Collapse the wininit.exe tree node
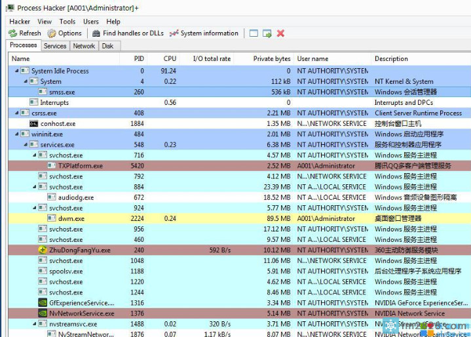This screenshot has width=471, height=337. pos(17,134)
